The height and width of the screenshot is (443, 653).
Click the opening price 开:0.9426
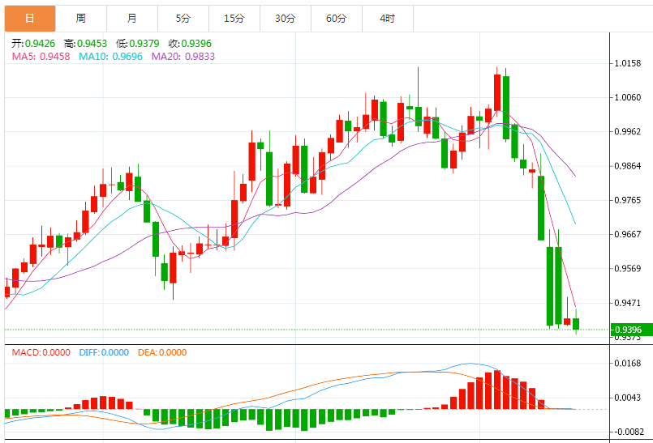click(33, 44)
